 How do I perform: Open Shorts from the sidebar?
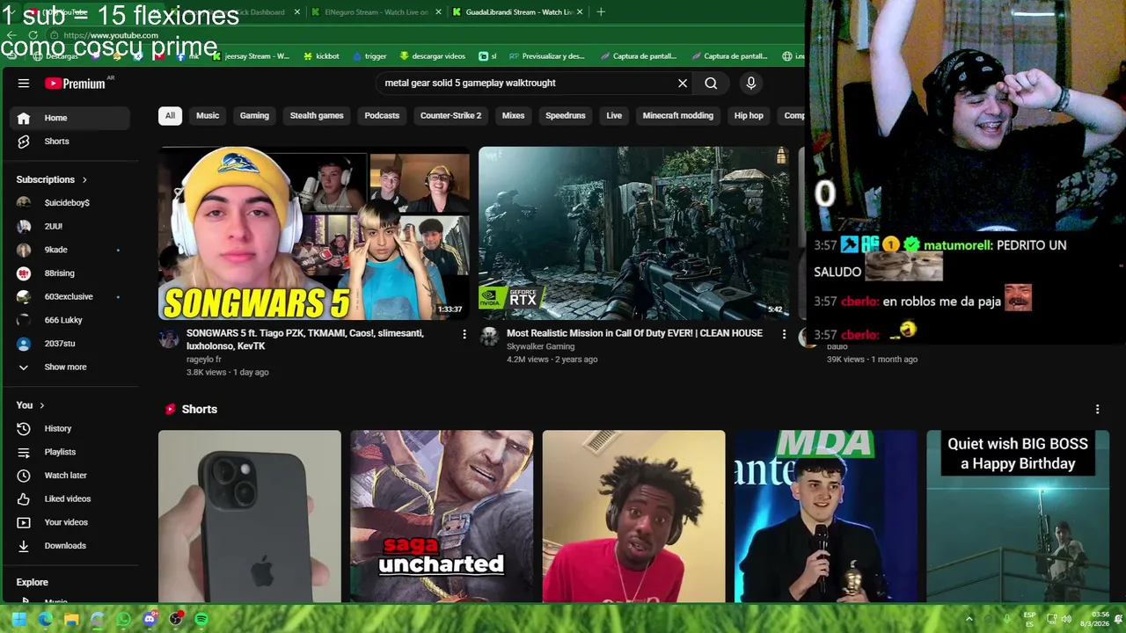[x=68, y=142]
